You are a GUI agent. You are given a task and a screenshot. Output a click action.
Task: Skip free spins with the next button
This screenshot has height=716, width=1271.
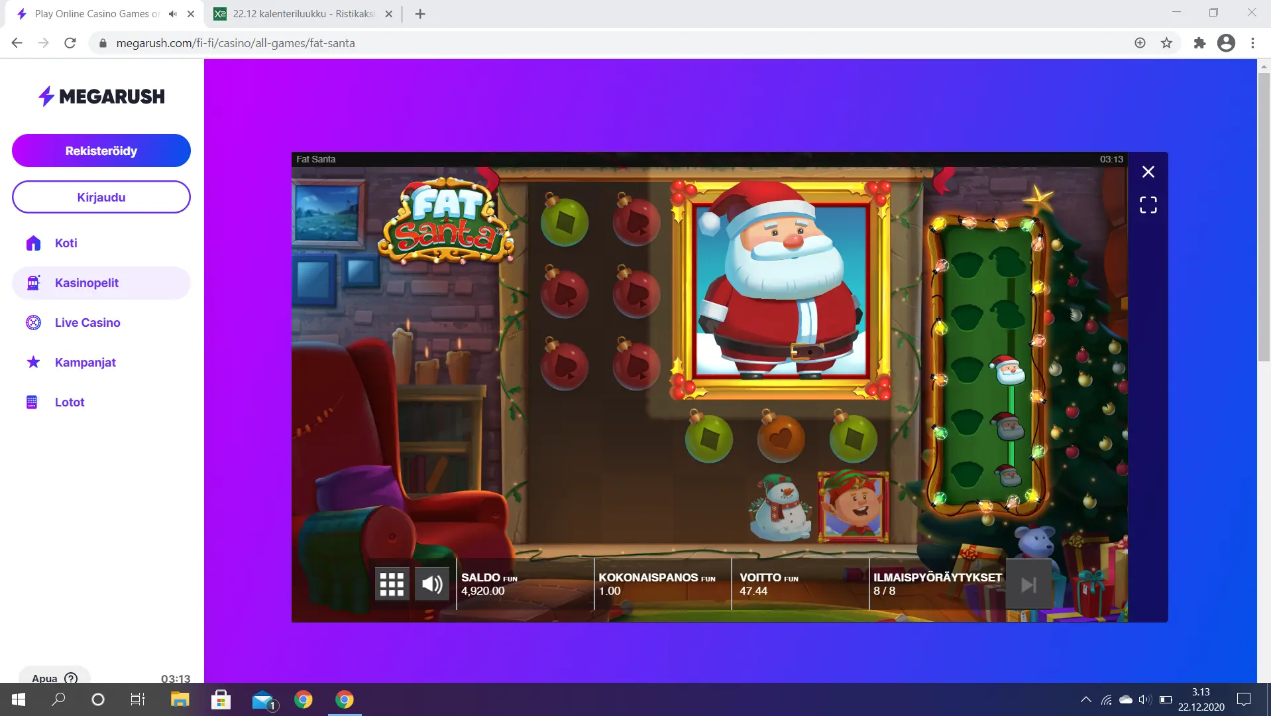coord(1028,584)
